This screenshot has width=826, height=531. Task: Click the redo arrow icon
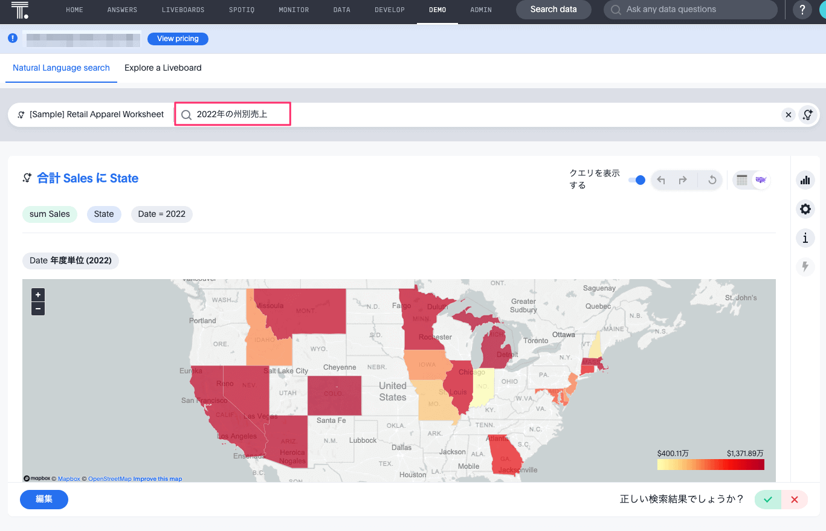683,180
